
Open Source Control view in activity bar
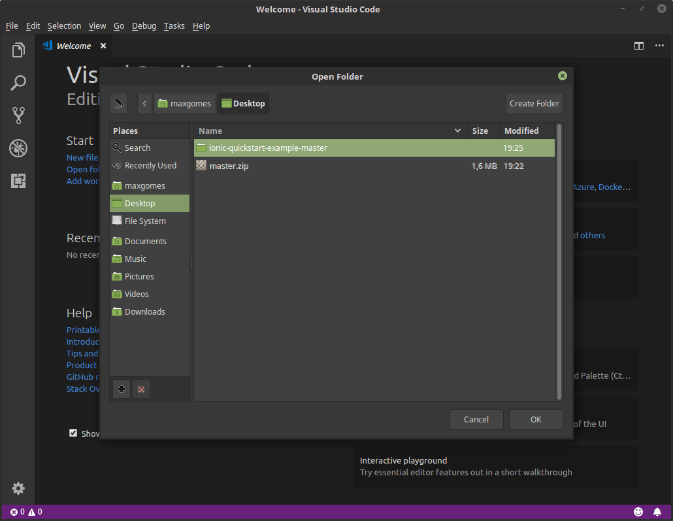coord(18,116)
